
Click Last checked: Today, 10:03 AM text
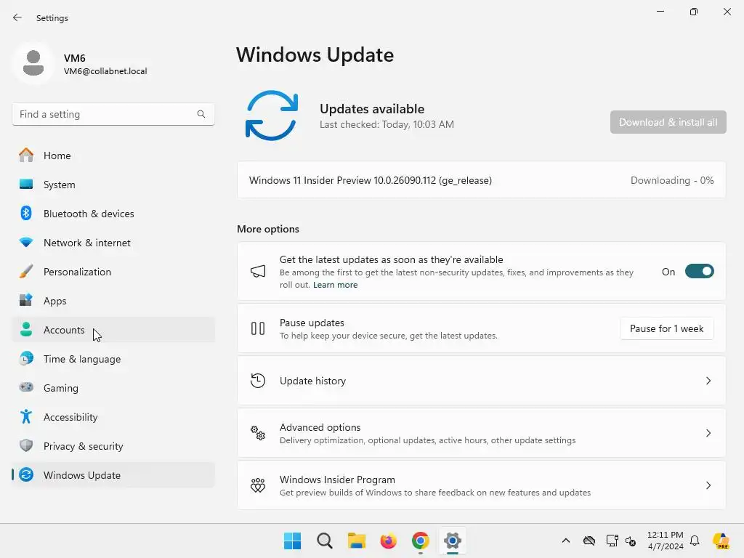click(x=387, y=124)
